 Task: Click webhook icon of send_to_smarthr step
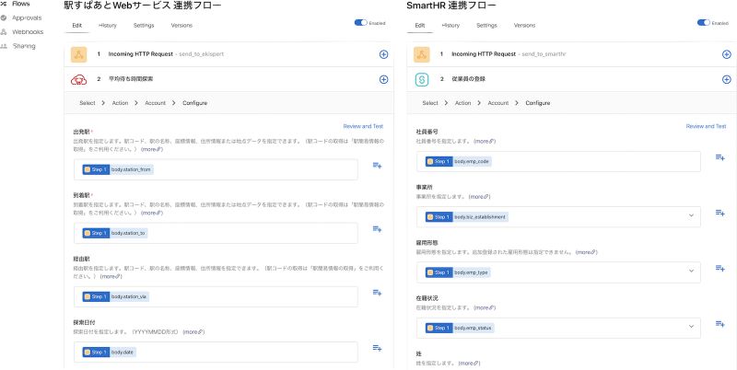pos(422,54)
